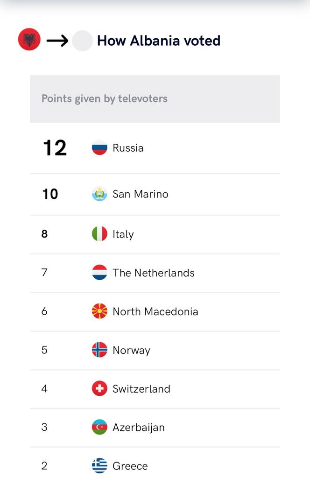Click the 'How Albania voted' heading
310x478 pixels.
coord(159,41)
